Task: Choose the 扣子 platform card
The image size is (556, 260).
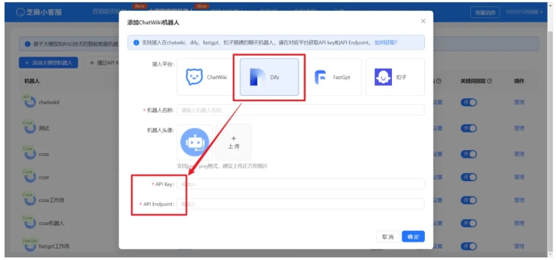Action: point(395,77)
